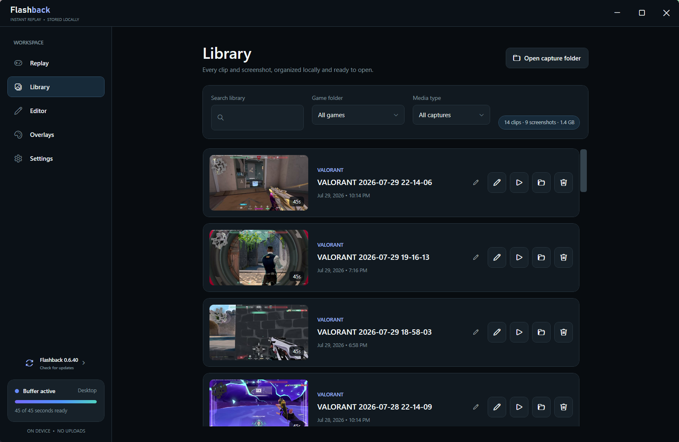
Task: Edit clip VALORANT 2026-07-28 22-14-09
Action: 497,407
